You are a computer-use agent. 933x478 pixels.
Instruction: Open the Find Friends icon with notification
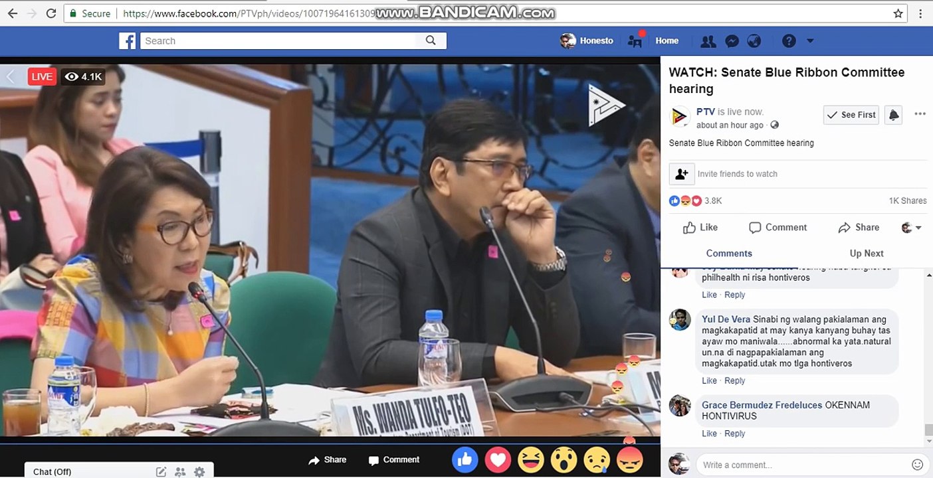635,40
